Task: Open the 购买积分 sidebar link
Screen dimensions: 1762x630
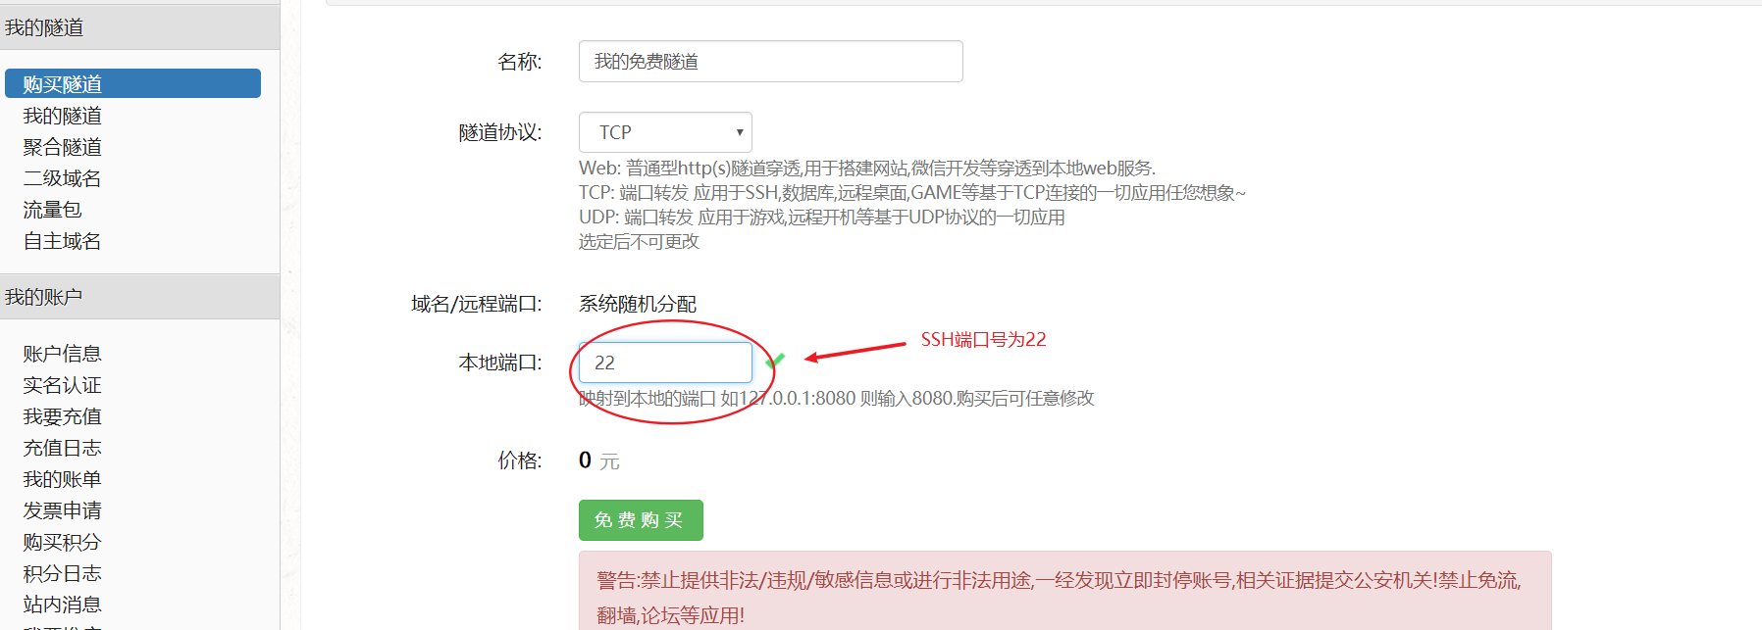Action: (x=63, y=542)
